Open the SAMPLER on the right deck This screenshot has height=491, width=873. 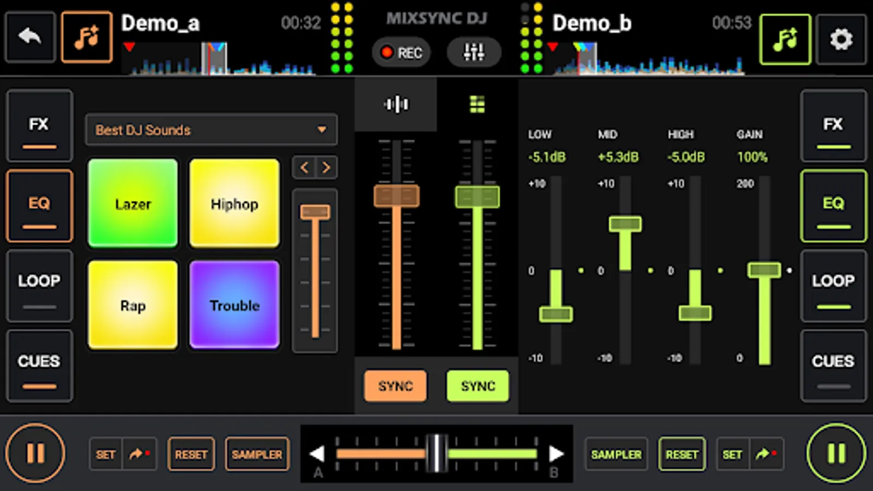coord(615,453)
